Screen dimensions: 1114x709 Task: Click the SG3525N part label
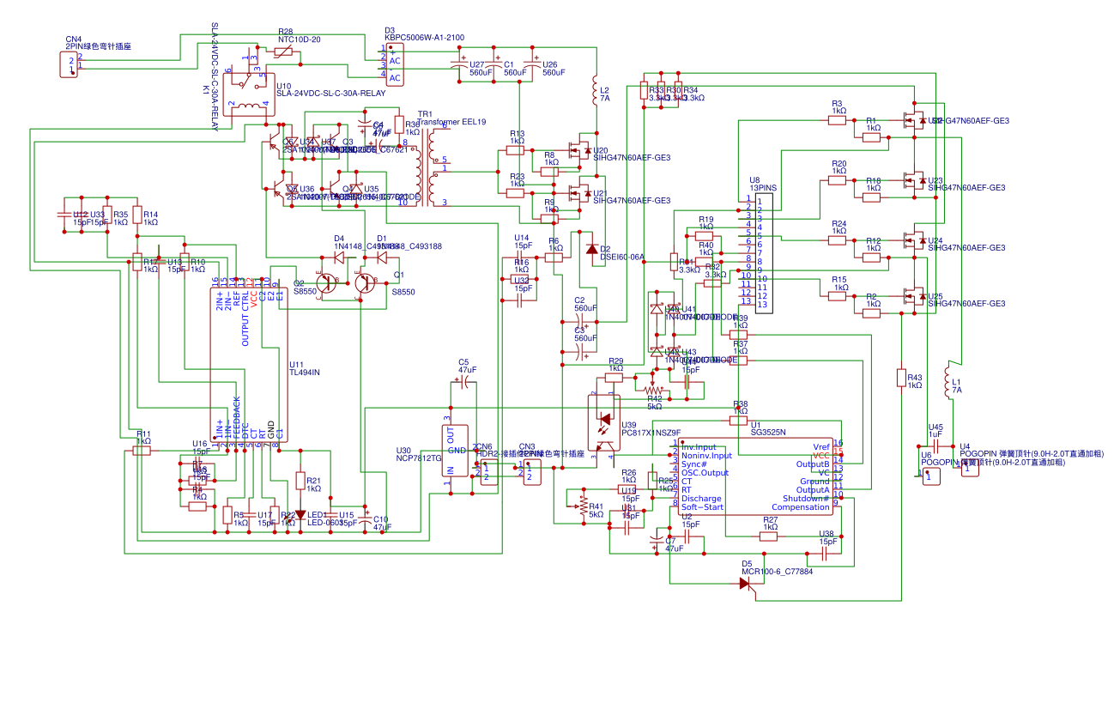[768, 433]
